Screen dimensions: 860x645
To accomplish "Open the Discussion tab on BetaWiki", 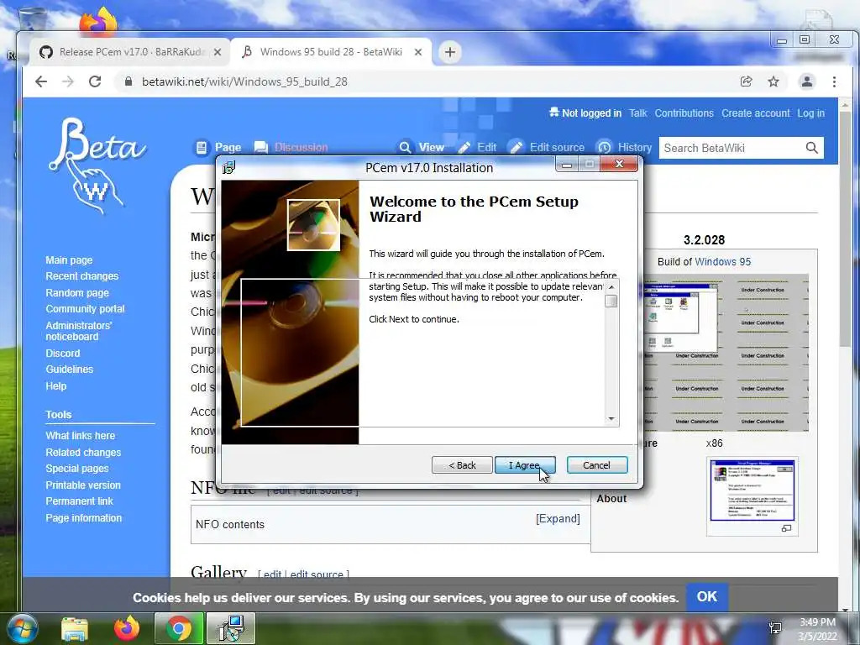I will pyautogui.click(x=291, y=147).
